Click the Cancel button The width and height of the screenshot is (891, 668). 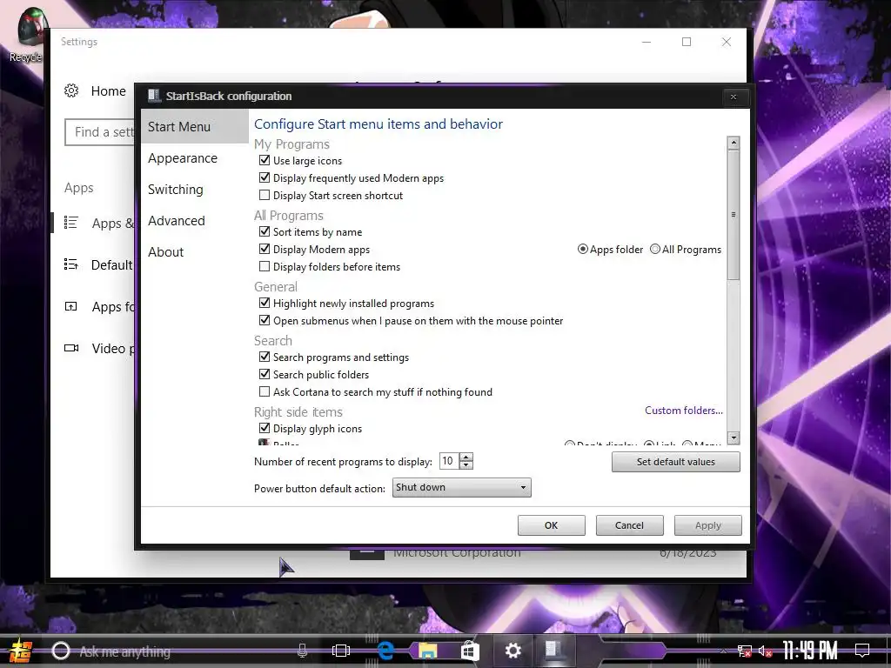tap(629, 525)
